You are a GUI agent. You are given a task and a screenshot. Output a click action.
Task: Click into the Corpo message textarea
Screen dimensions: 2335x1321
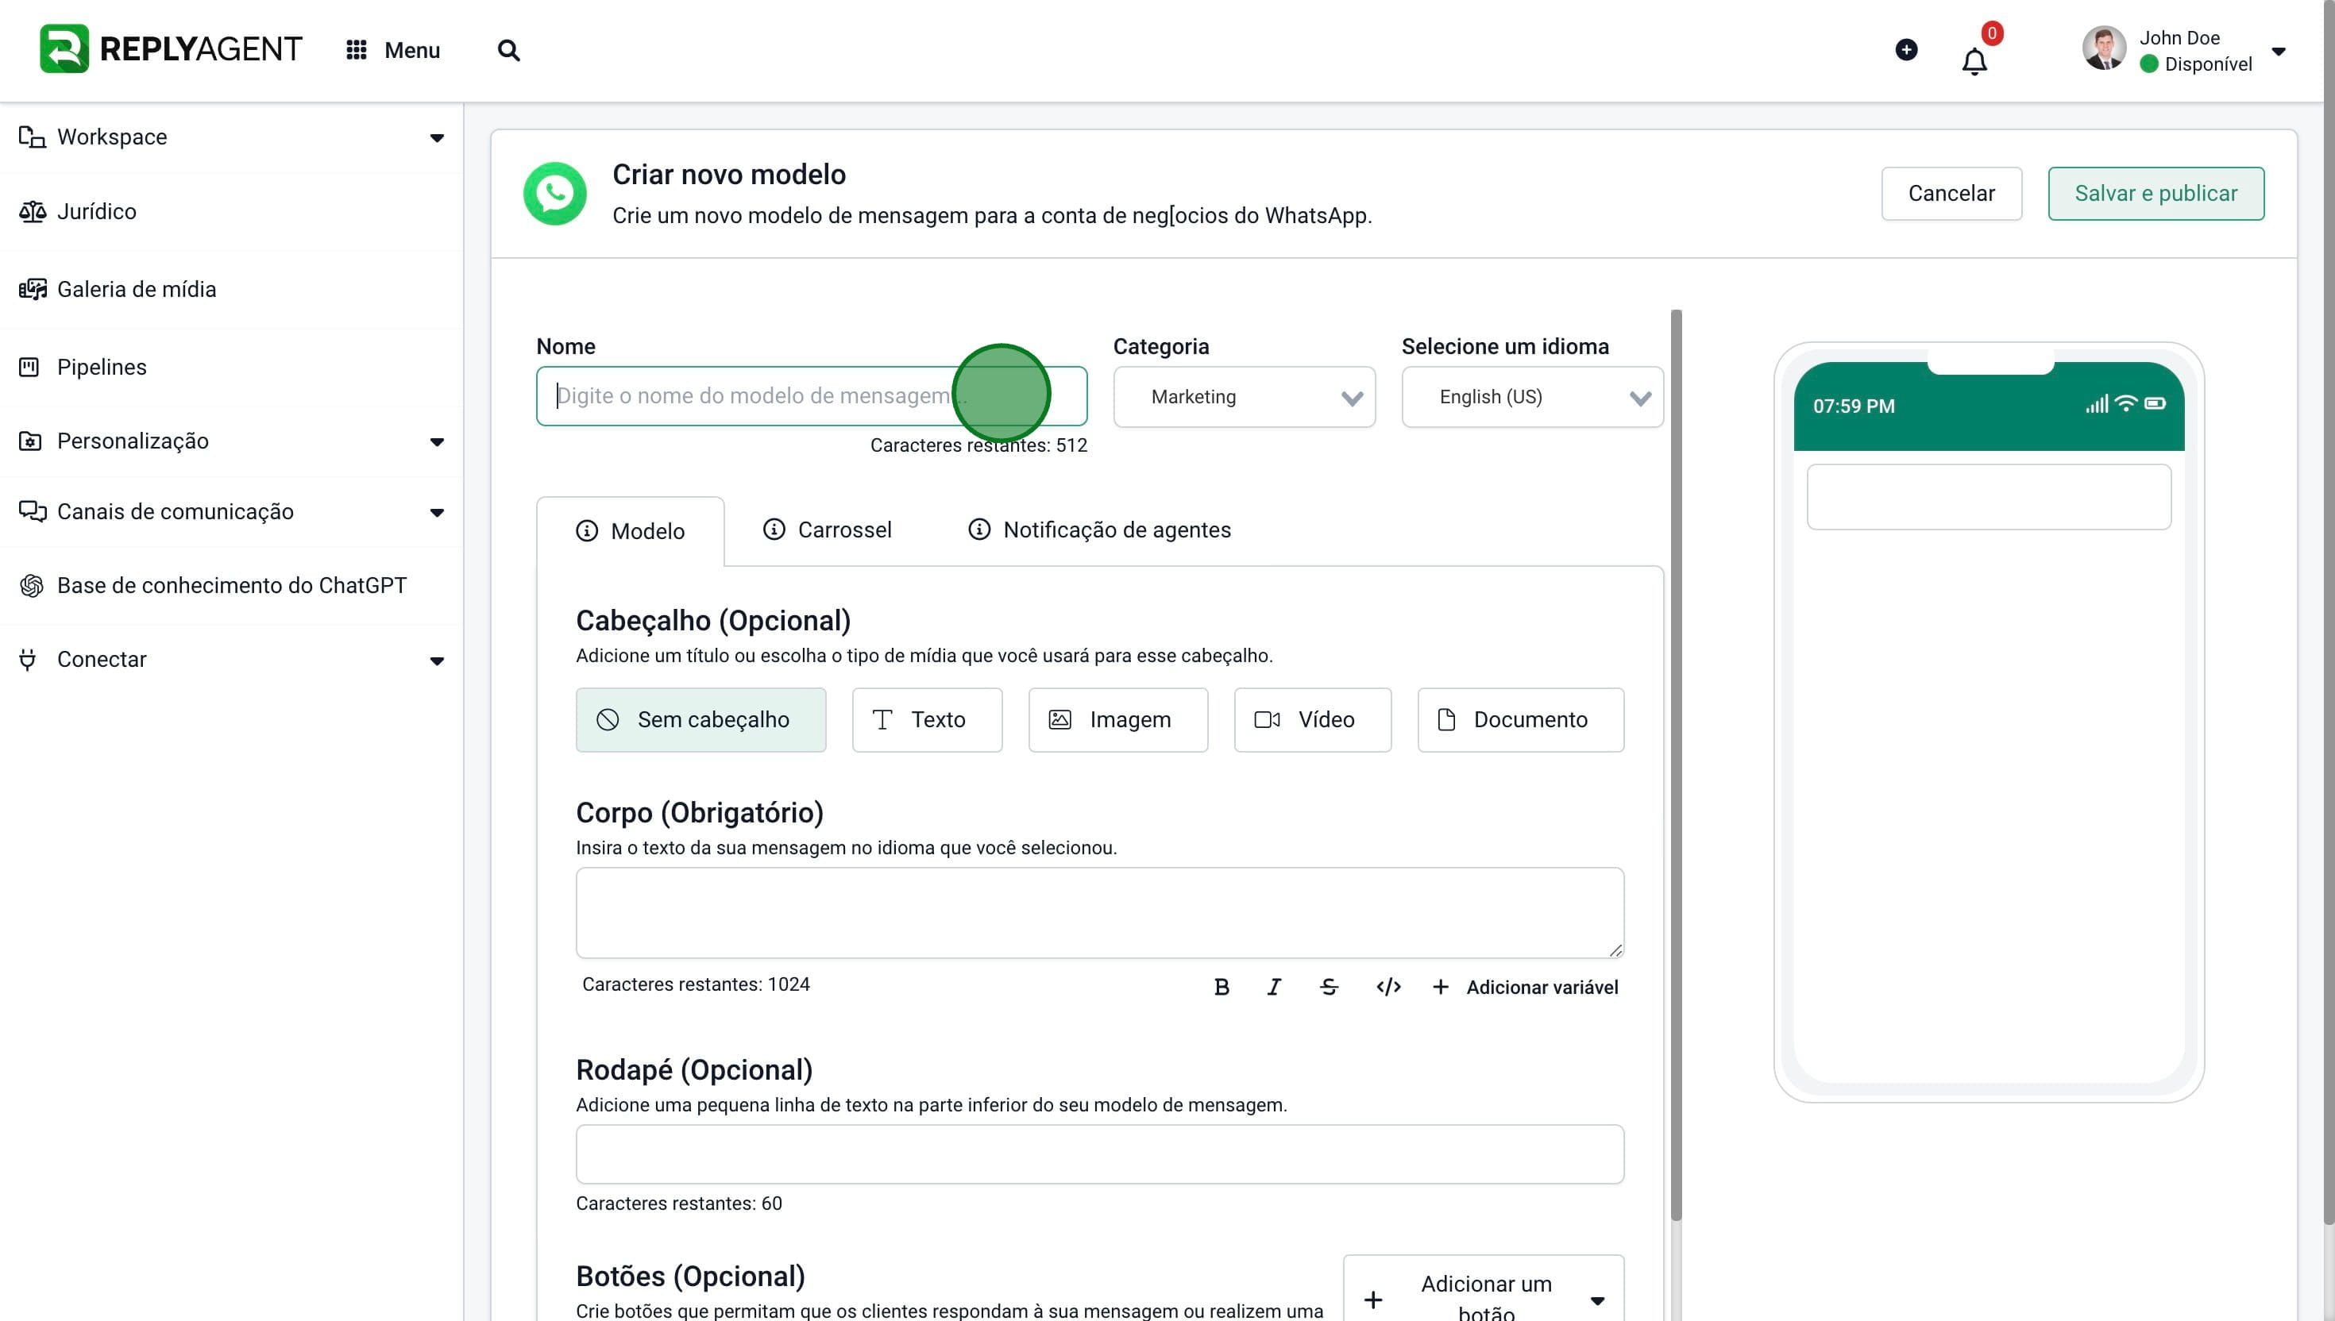(x=1100, y=913)
